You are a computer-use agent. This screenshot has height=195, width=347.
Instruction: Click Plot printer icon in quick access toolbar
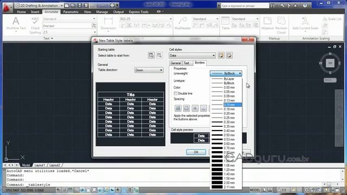[112, 5]
